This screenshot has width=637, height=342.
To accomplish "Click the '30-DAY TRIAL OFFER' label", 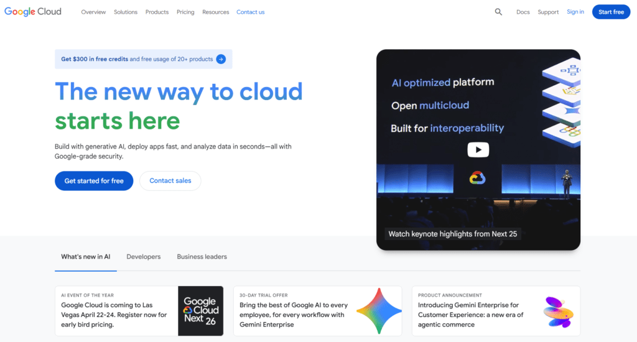I will 264,295.
